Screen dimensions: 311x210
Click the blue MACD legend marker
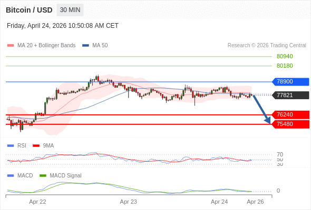[11, 176]
